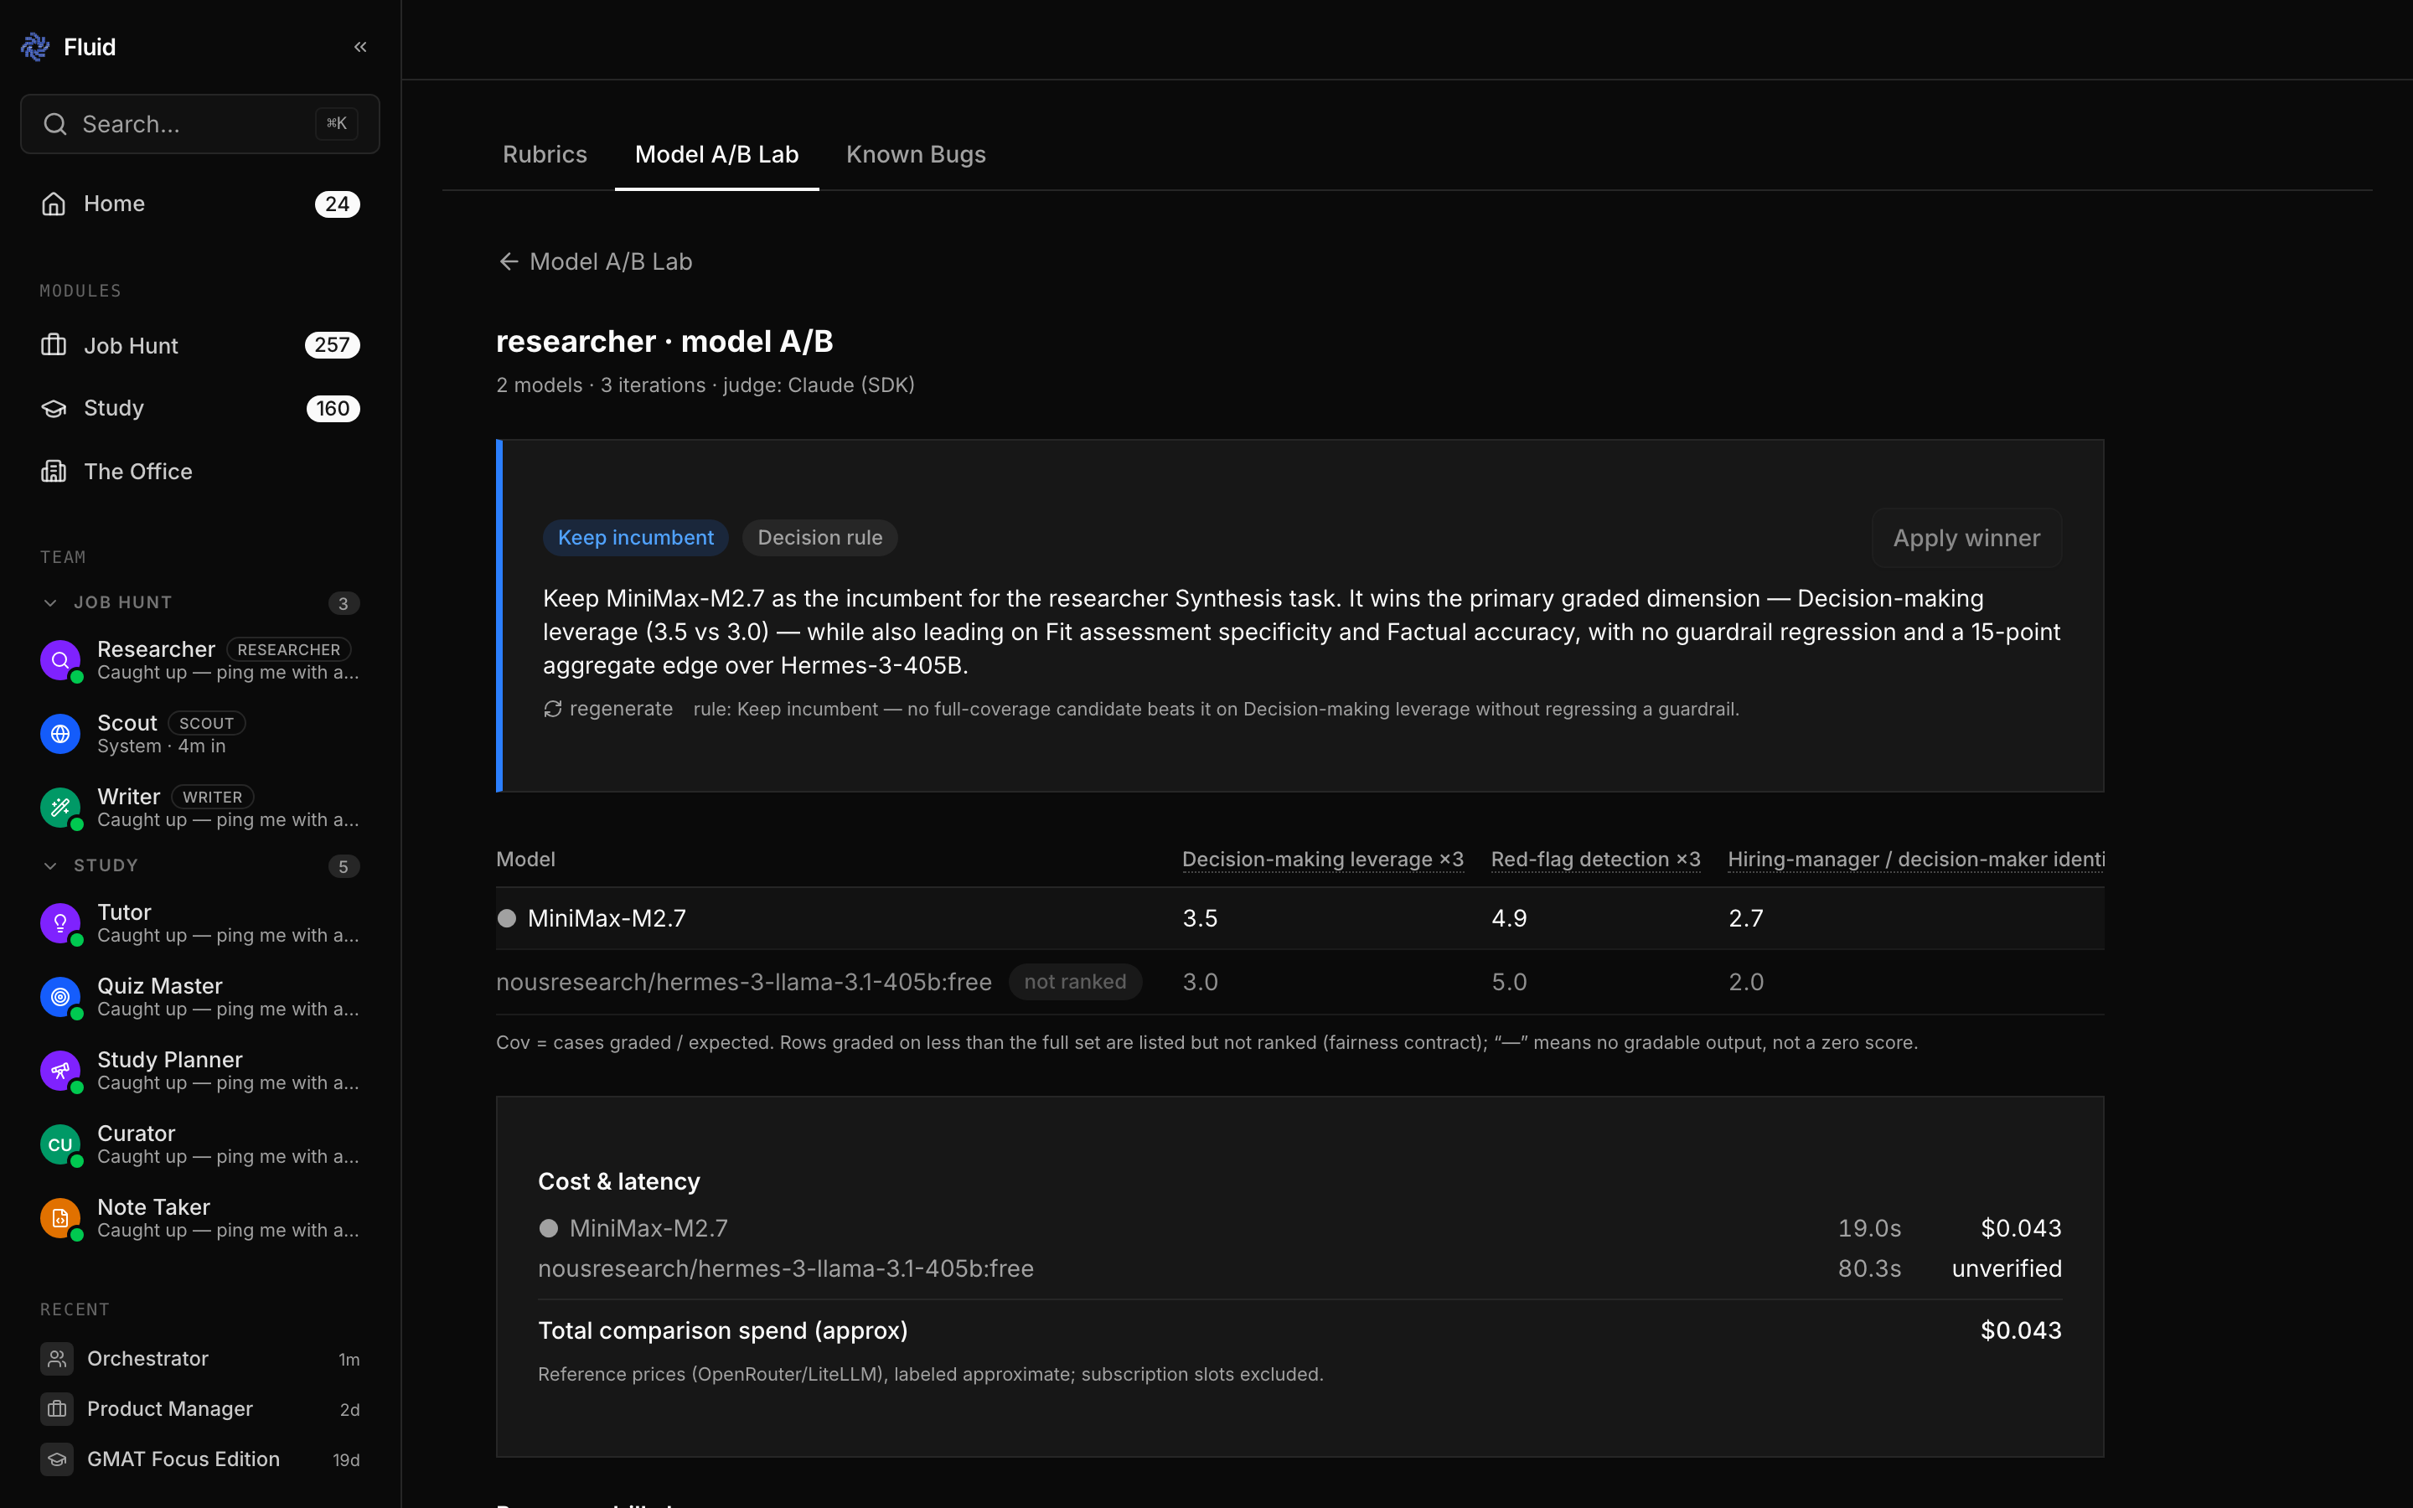This screenshot has height=1508, width=2413.
Task: Click the regenerate refresh icon
Action: (552, 709)
